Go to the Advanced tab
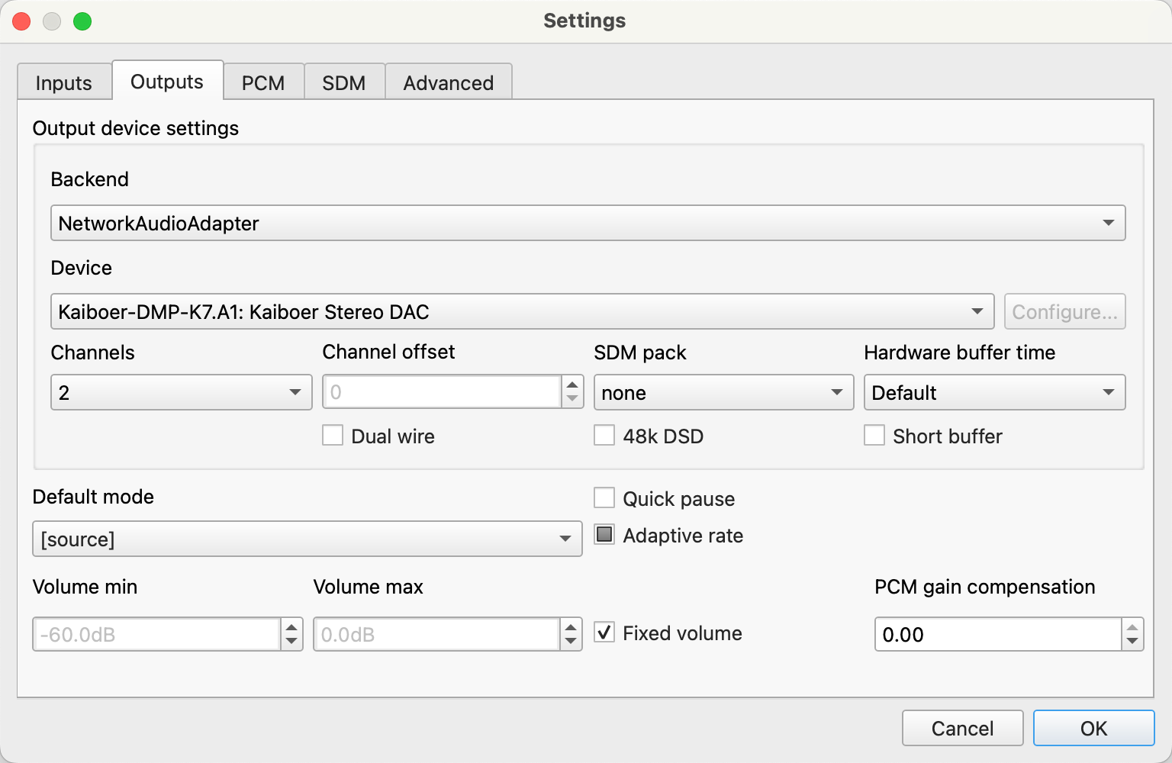The image size is (1172, 763). 449,82
